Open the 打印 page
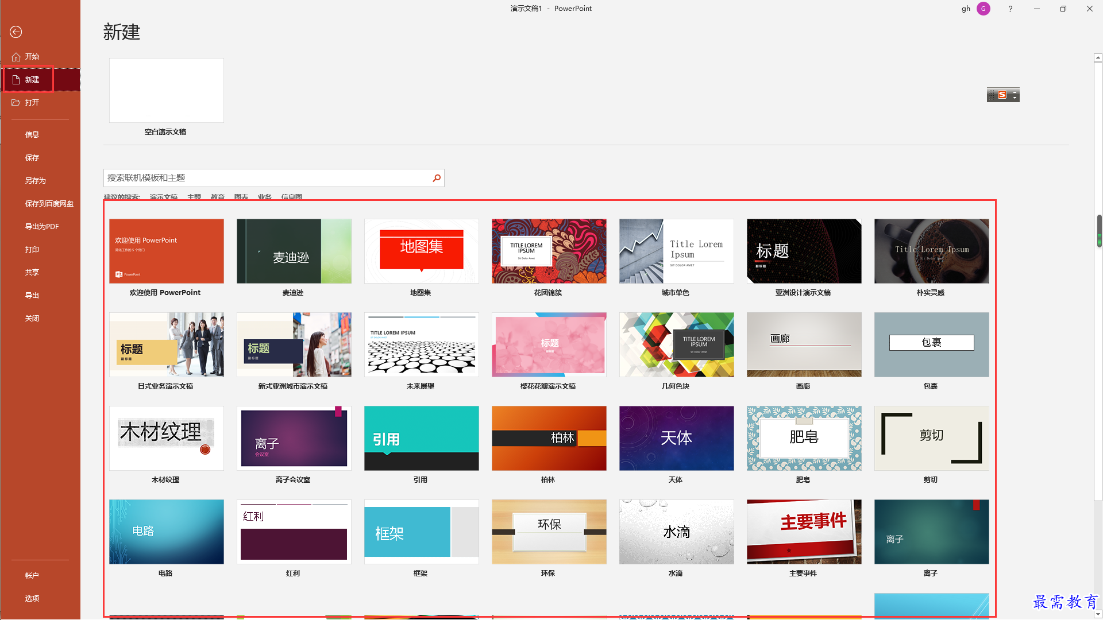Image resolution: width=1103 pixels, height=620 pixels. click(40, 250)
